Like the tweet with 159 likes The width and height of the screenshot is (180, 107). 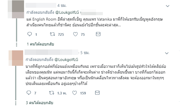[x=75, y=93]
